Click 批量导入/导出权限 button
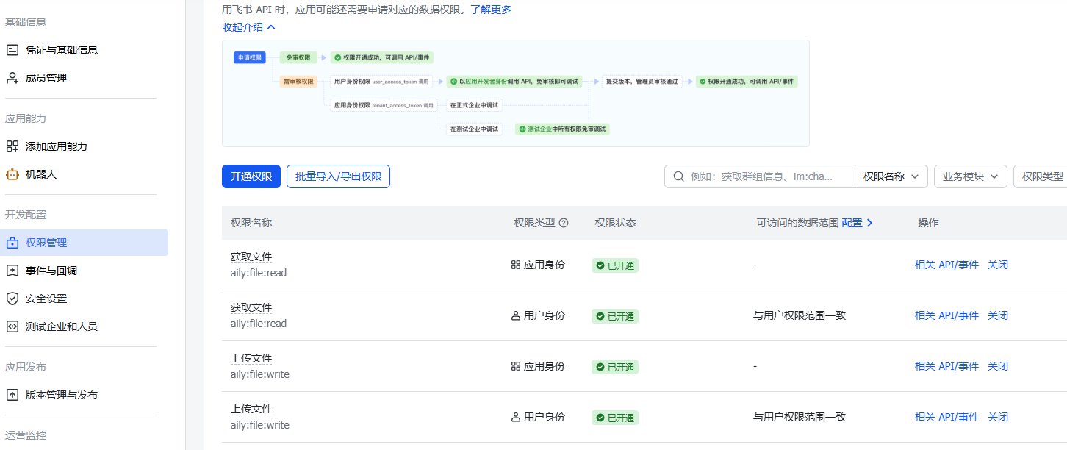 click(x=338, y=176)
